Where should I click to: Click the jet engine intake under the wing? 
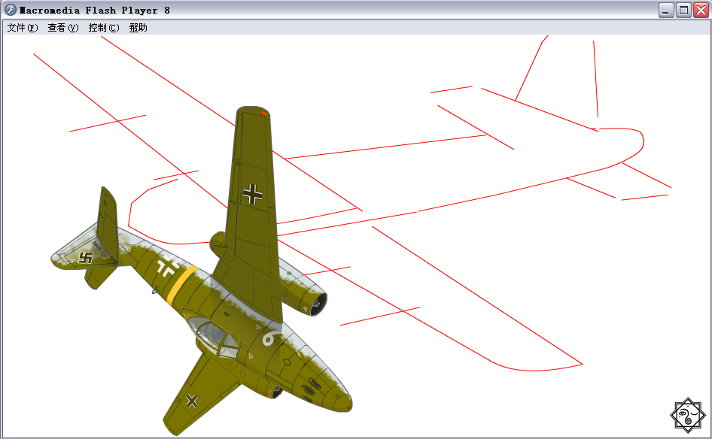pos(320,304)
